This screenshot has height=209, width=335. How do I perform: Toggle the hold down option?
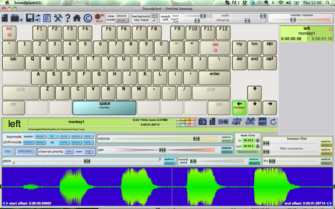tap(25, 151)
